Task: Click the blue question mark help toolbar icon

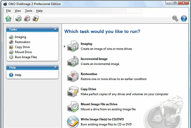Action: pyautogui.click(x=184, y=18)
